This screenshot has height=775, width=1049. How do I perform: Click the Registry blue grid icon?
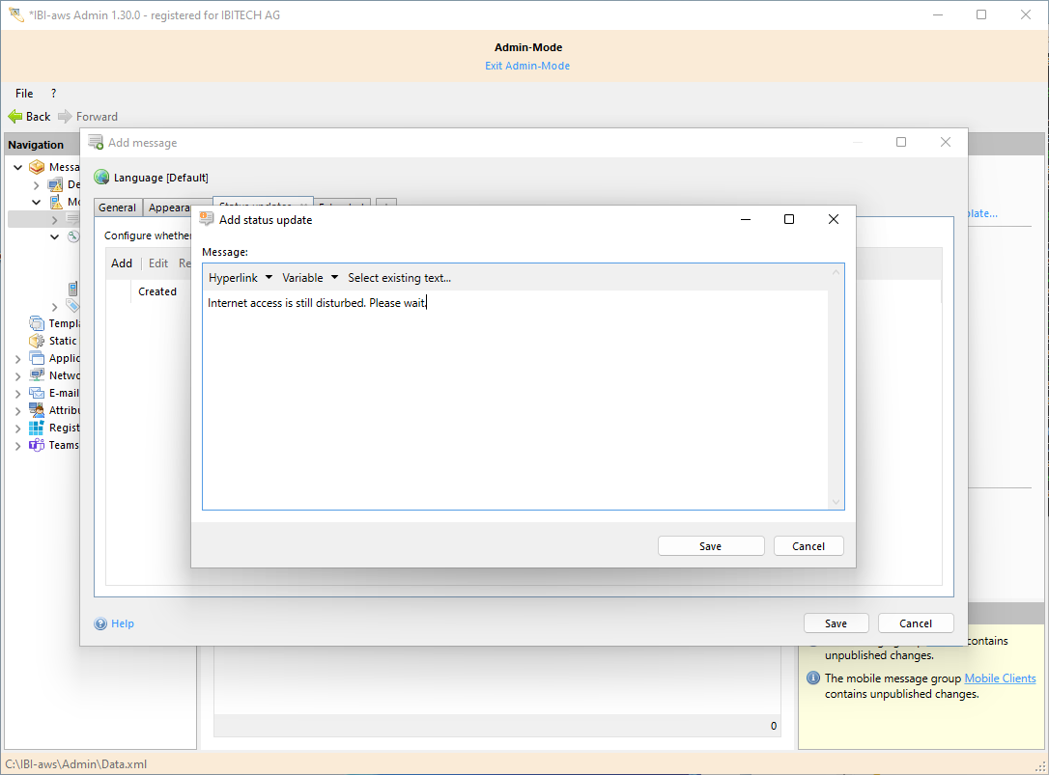[x=37, y=428]
